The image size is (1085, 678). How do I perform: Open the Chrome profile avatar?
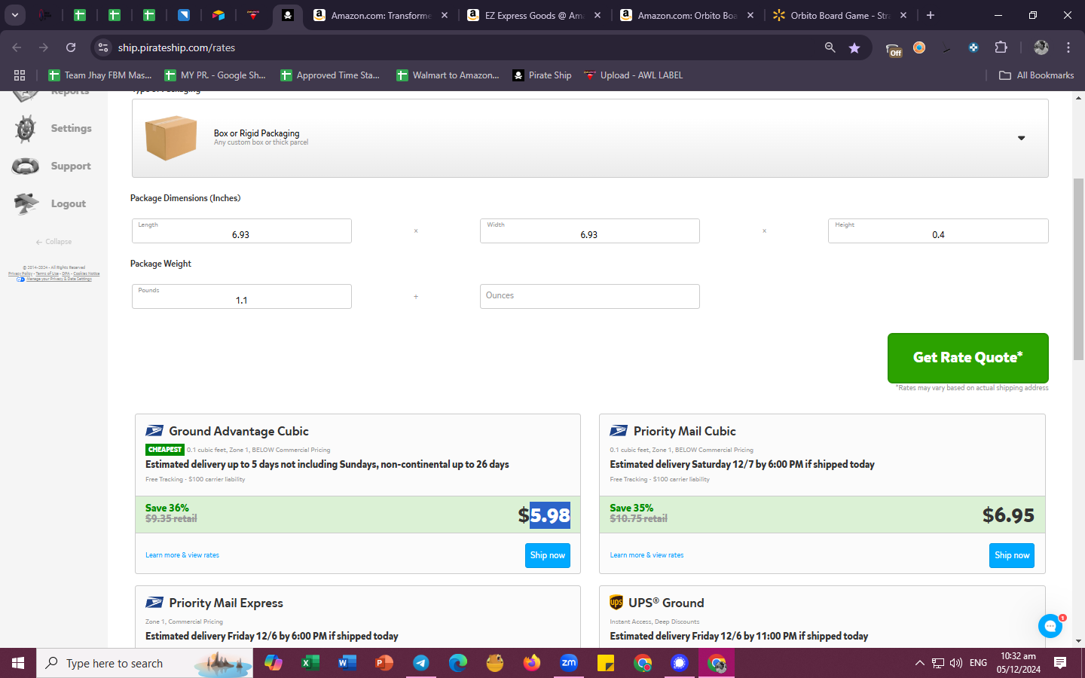pos(1041,47)
